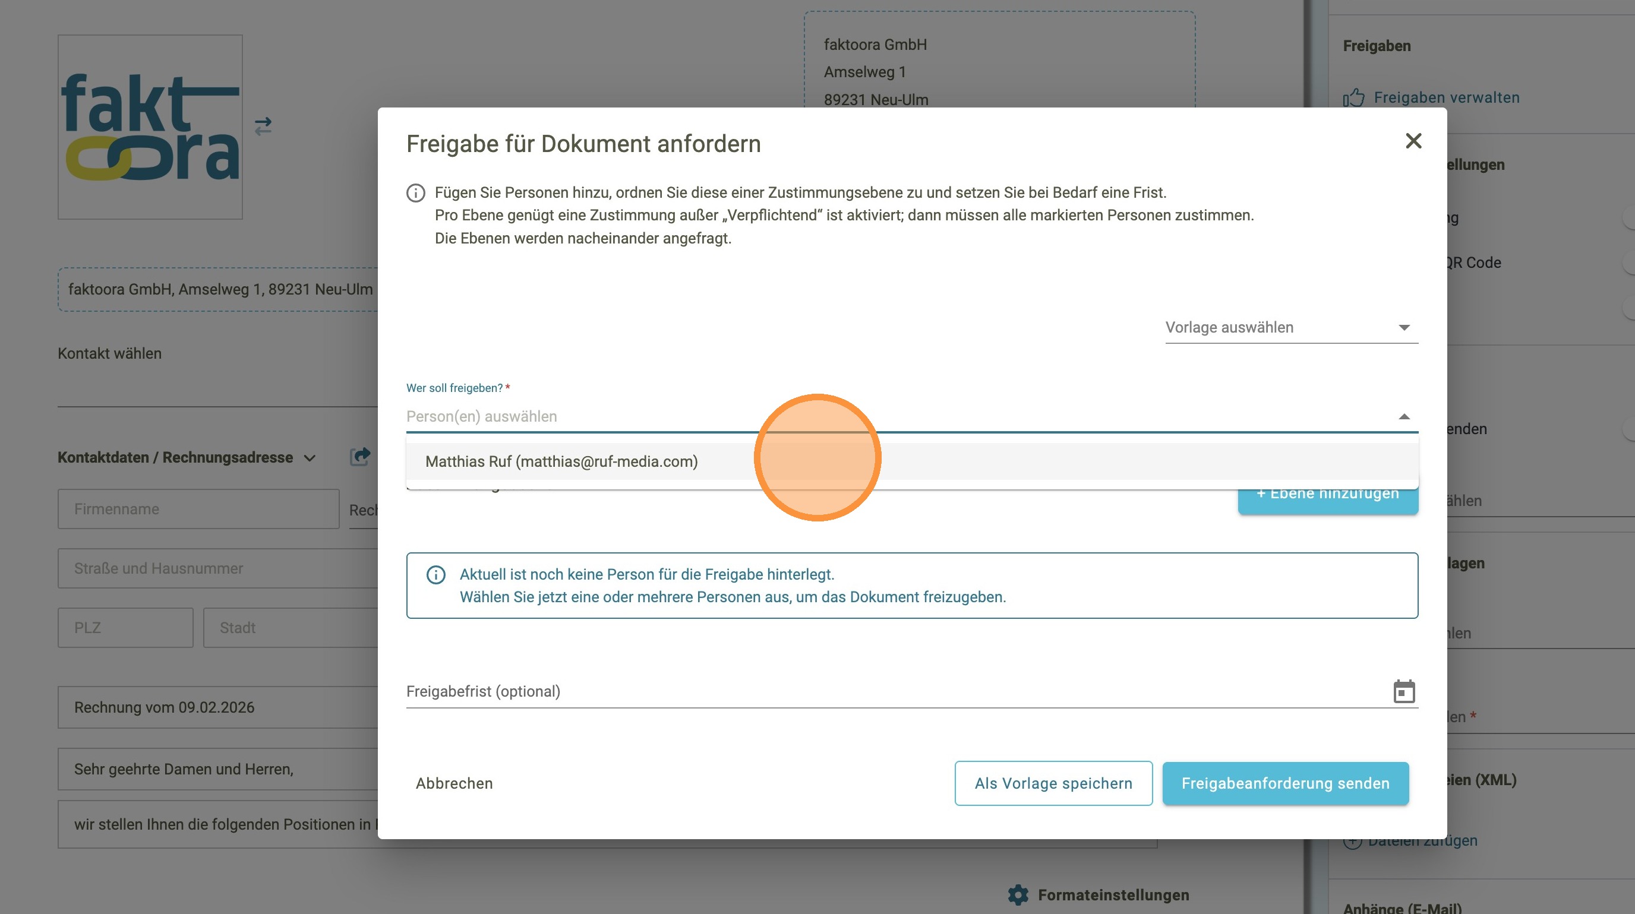Click the Freigabefrist (optional) field
Screen dimensions: 1635x914
[x=889, y=691]
